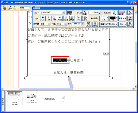
Task: Open the black 枠色 frame color swatch
Action: point(113,18)
